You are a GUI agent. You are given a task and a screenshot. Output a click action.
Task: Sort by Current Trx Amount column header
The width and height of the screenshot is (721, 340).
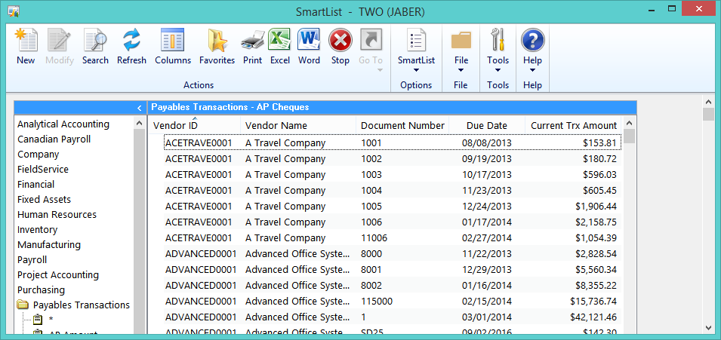click(x=573, y=125)
